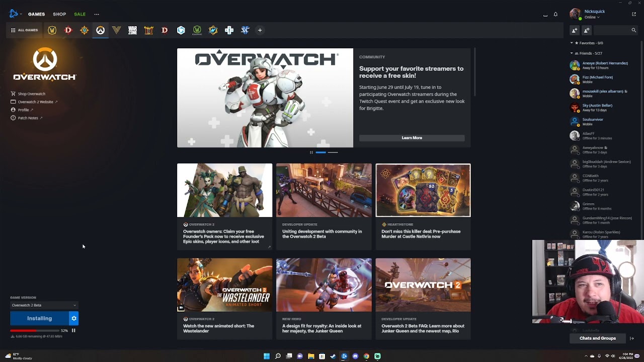Select the Overwatch icon in game bar
Viewport: 644px width, 362px height.
(100, 30)
